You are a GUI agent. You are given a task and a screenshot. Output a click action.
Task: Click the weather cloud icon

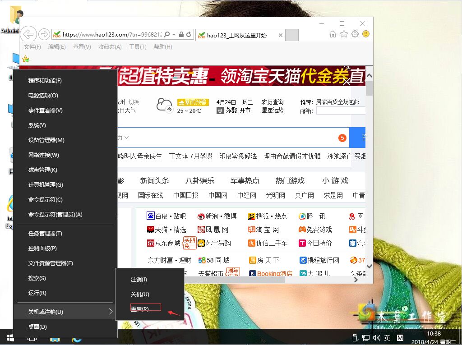pos(164,105)
